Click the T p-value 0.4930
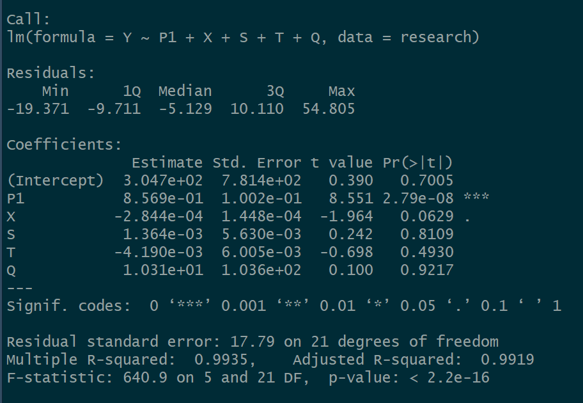This screenshot has width=583, height=403. tap(427, 252)
